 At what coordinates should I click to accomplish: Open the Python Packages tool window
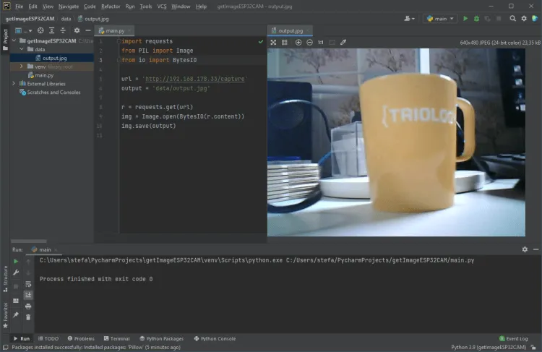click(x=161, y=338)
